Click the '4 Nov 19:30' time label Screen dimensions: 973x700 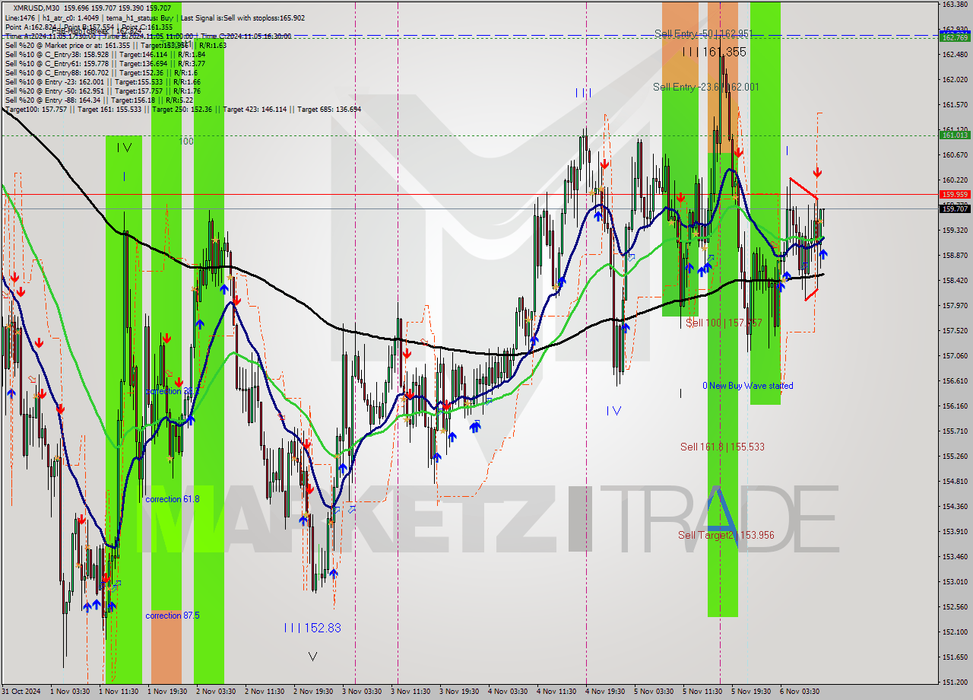pos(605,692)
